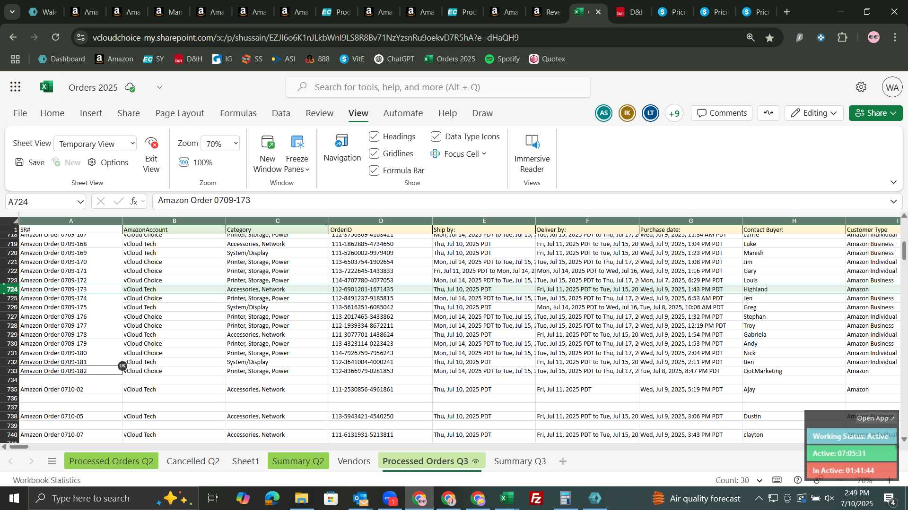This screenshot has height=510, width=908.
Task: Switch to Processed Orders Q2 sheet
Action: 111,461
